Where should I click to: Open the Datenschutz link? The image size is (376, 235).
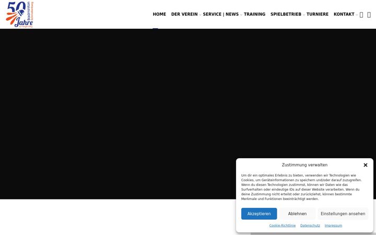310,226
